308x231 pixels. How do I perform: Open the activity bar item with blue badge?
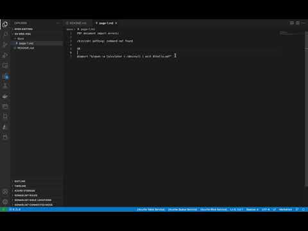[5, 76]
